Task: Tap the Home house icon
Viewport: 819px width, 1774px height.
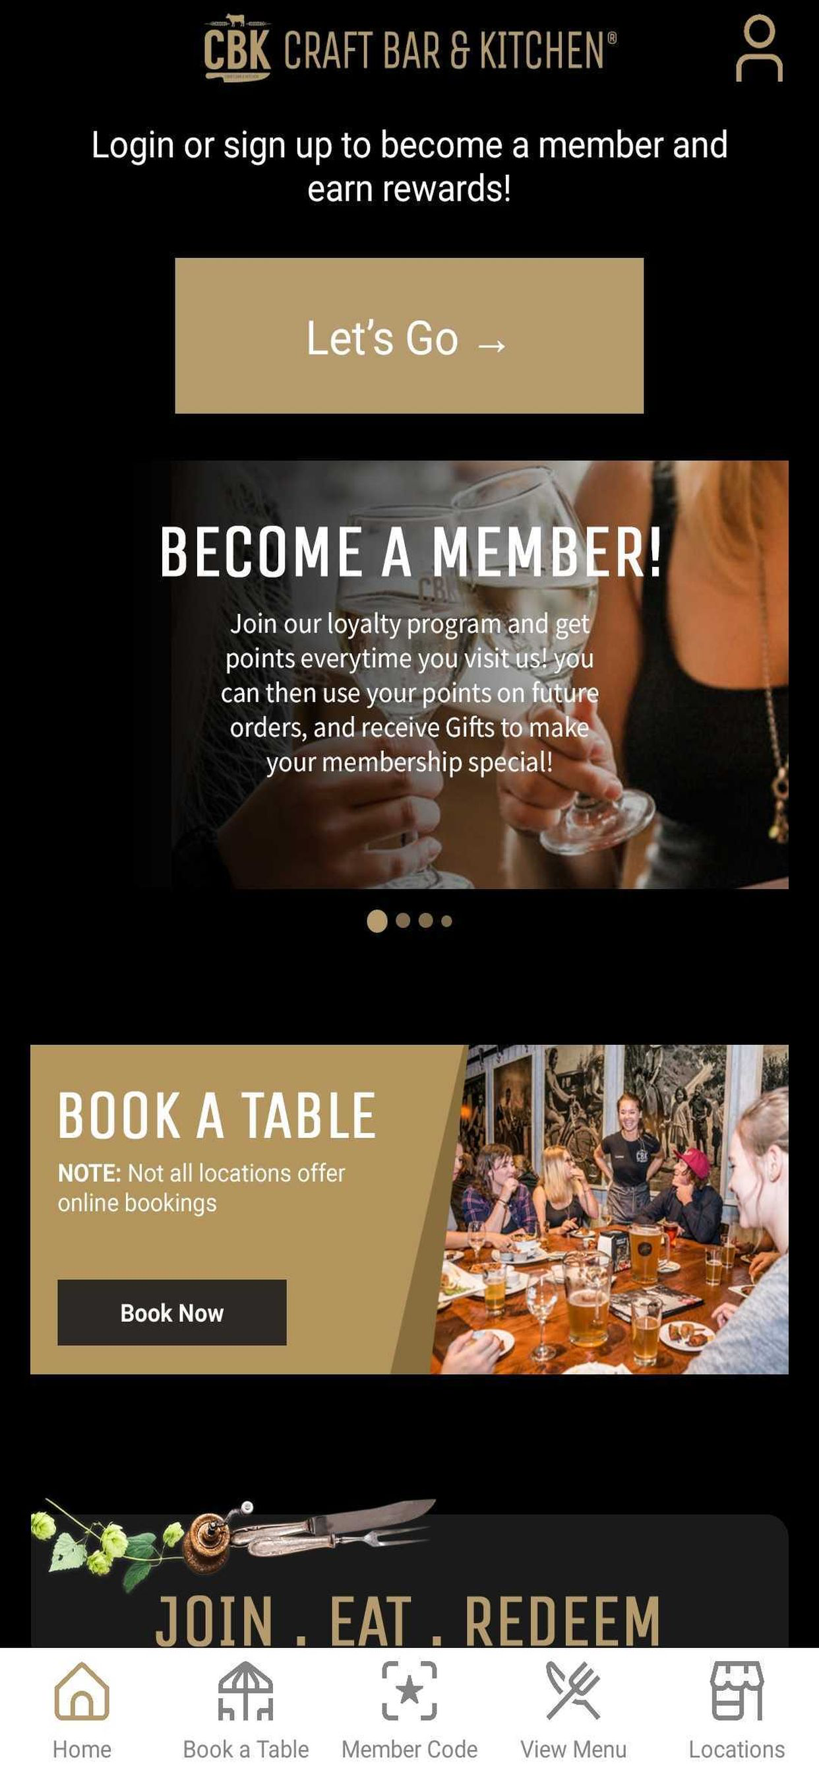Action: click(x=82, y=1691)
